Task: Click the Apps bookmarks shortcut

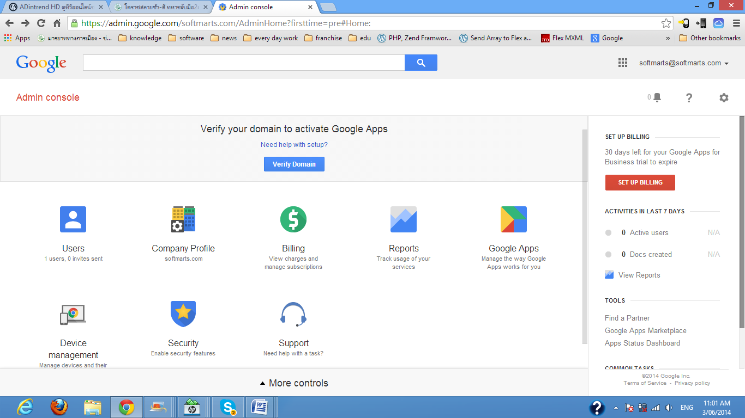Action: tap(17, 38)
